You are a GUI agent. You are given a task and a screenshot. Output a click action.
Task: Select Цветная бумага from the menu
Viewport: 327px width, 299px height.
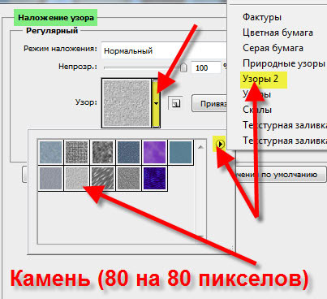coord(278,32)
